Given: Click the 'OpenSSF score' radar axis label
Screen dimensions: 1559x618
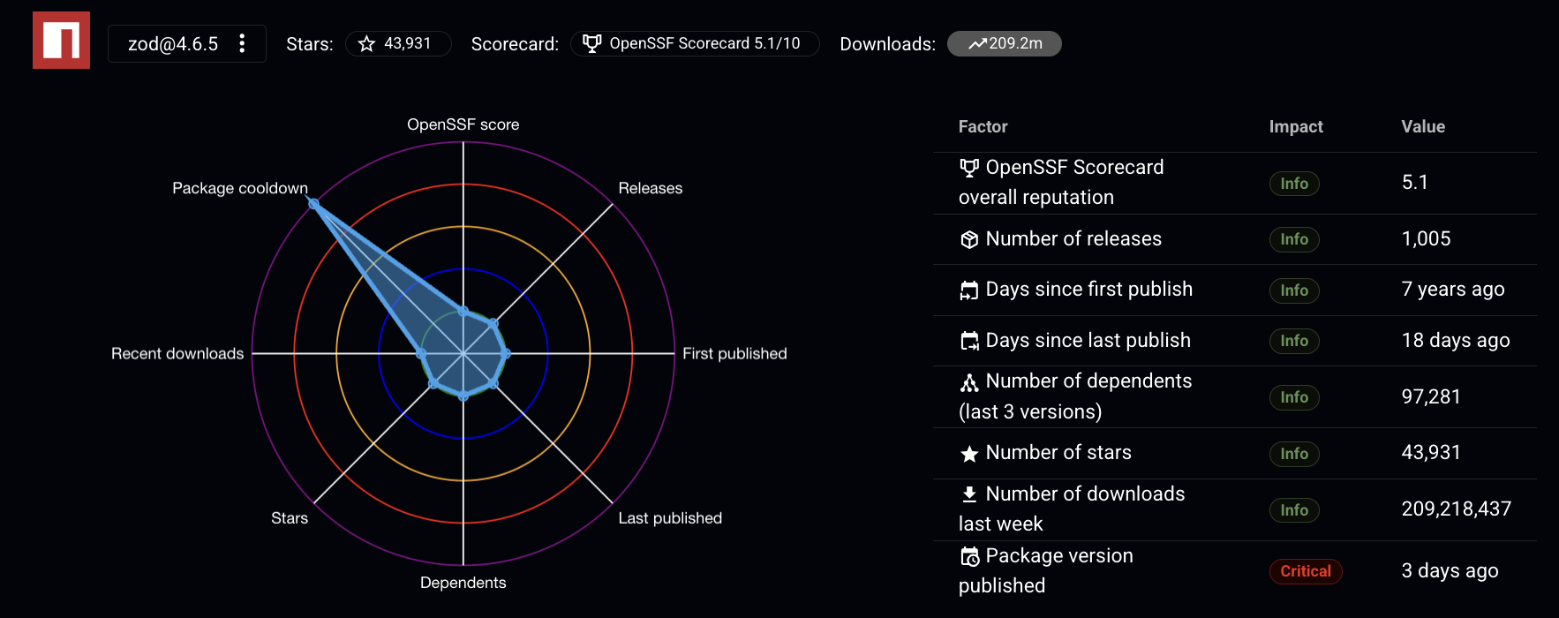Looking at the screenshot, I should coord(463,124).
